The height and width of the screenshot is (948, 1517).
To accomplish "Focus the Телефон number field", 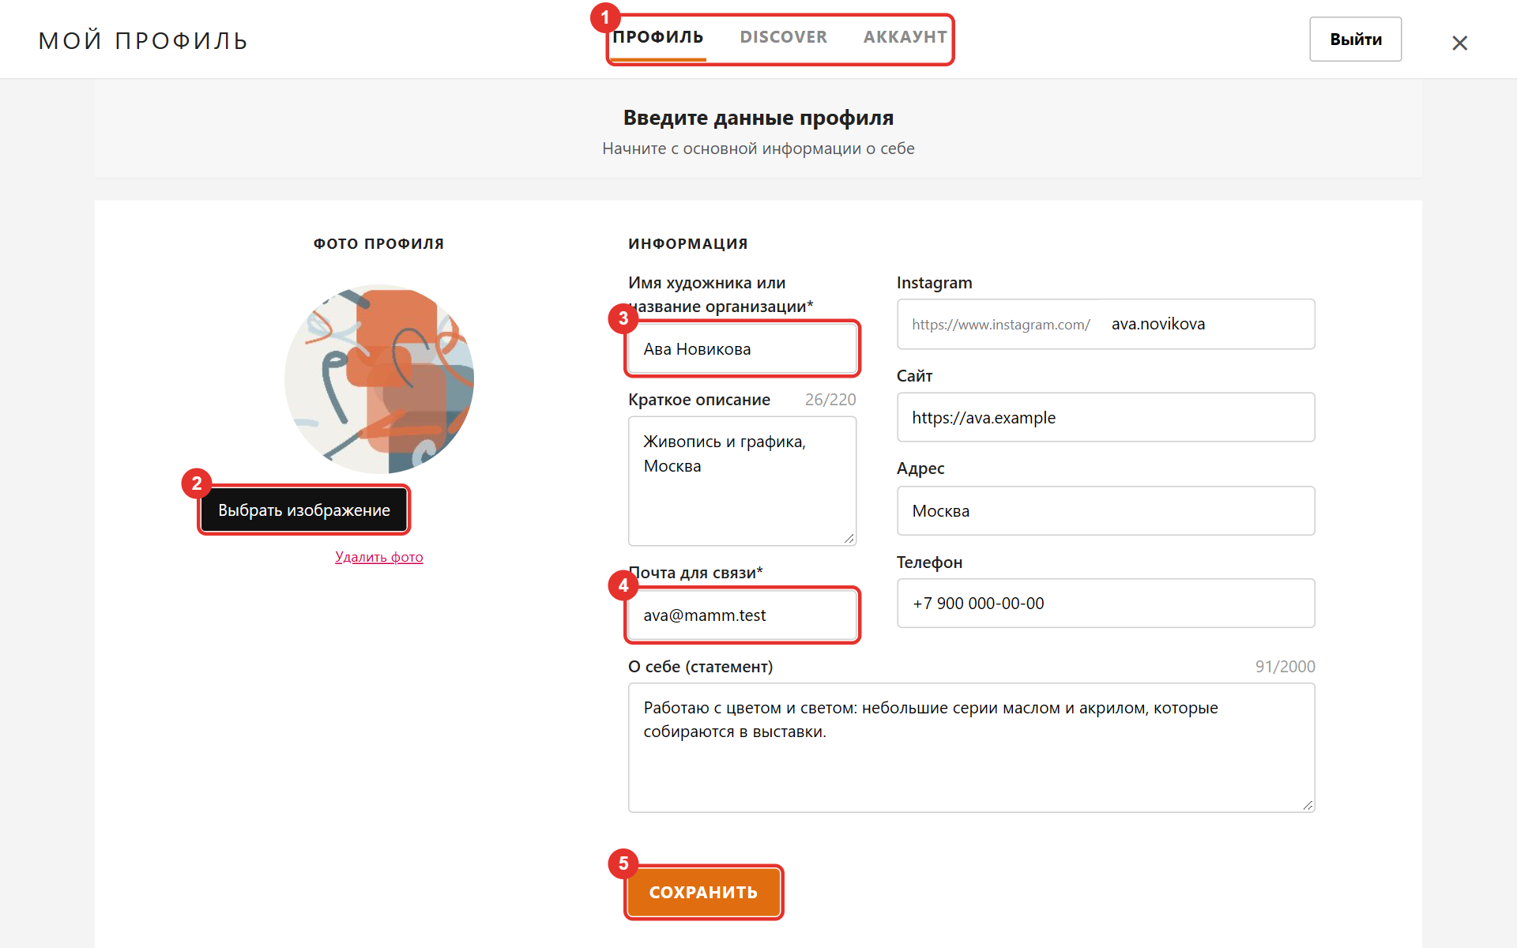I will click(1106, 603).
